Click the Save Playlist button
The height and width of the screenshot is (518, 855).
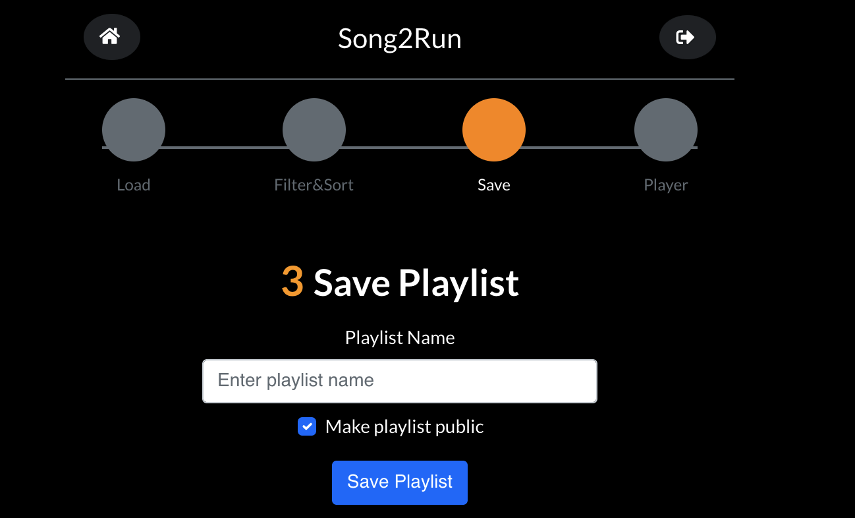(x=399, y=482)
